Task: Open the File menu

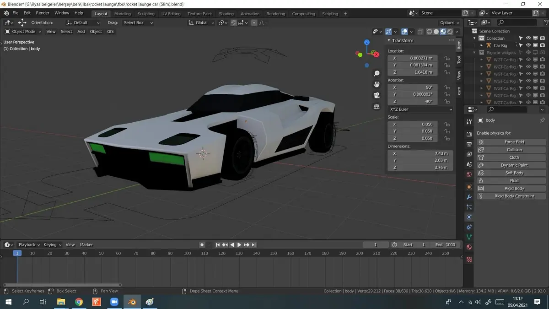Action: coord(16,13)
